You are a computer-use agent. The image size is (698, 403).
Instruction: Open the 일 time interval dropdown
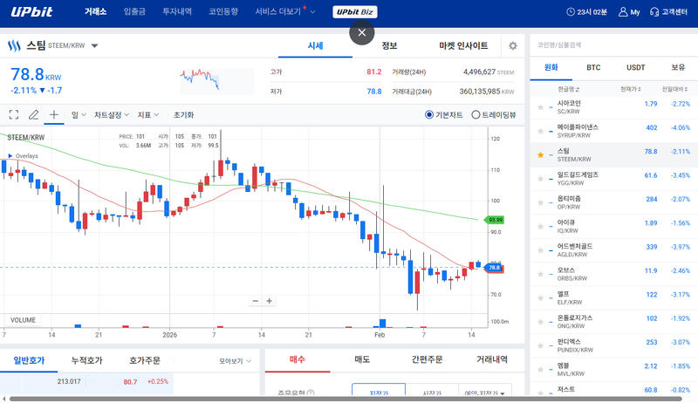tap(78, 114)
